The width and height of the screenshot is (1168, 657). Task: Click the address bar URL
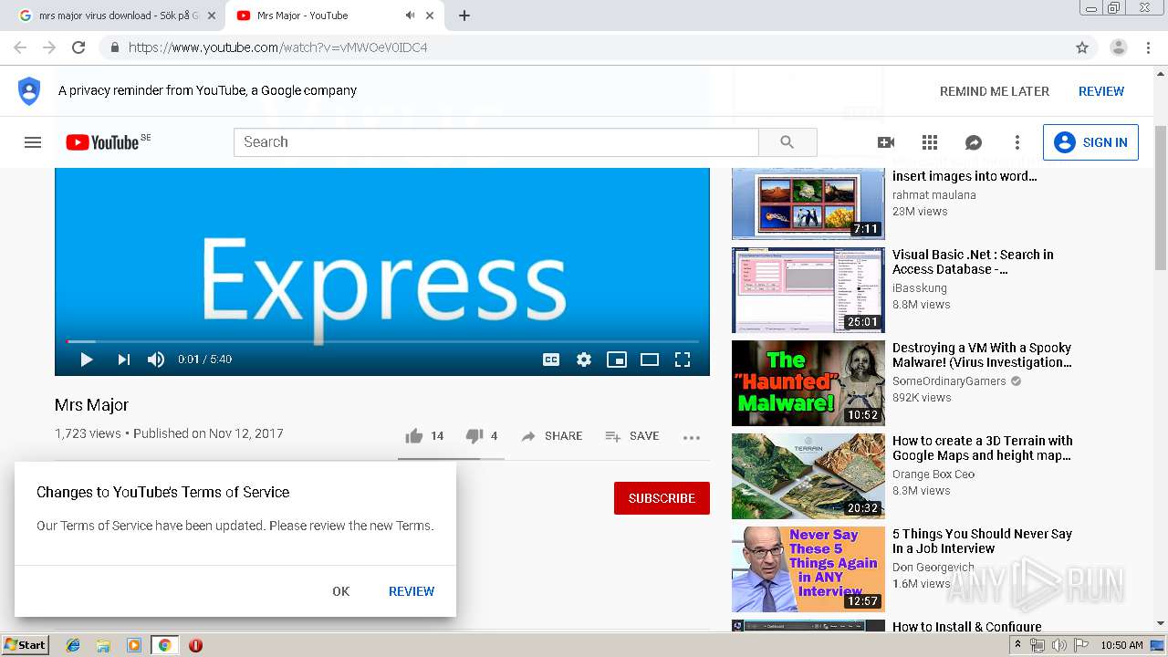tap(278, 47)
